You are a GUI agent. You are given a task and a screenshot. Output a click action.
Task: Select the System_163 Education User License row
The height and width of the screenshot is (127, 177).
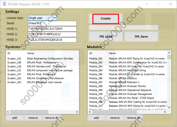tap(42, 82)
